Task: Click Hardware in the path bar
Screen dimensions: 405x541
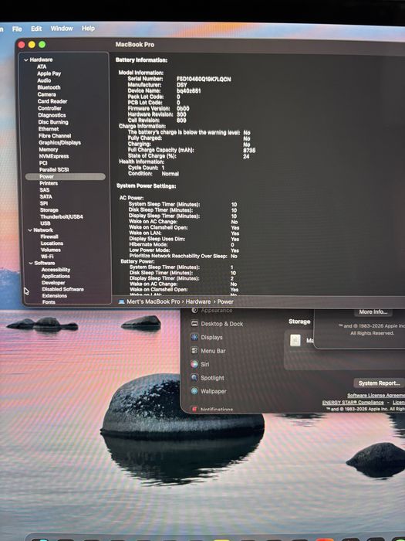Action: (198, 301)
